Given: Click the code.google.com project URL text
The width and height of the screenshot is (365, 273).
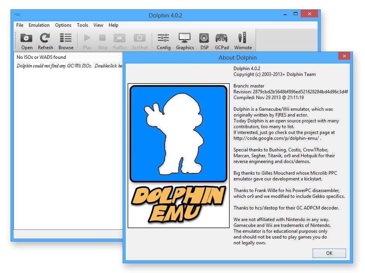Looking at the screenshot, I should point(276,138).
